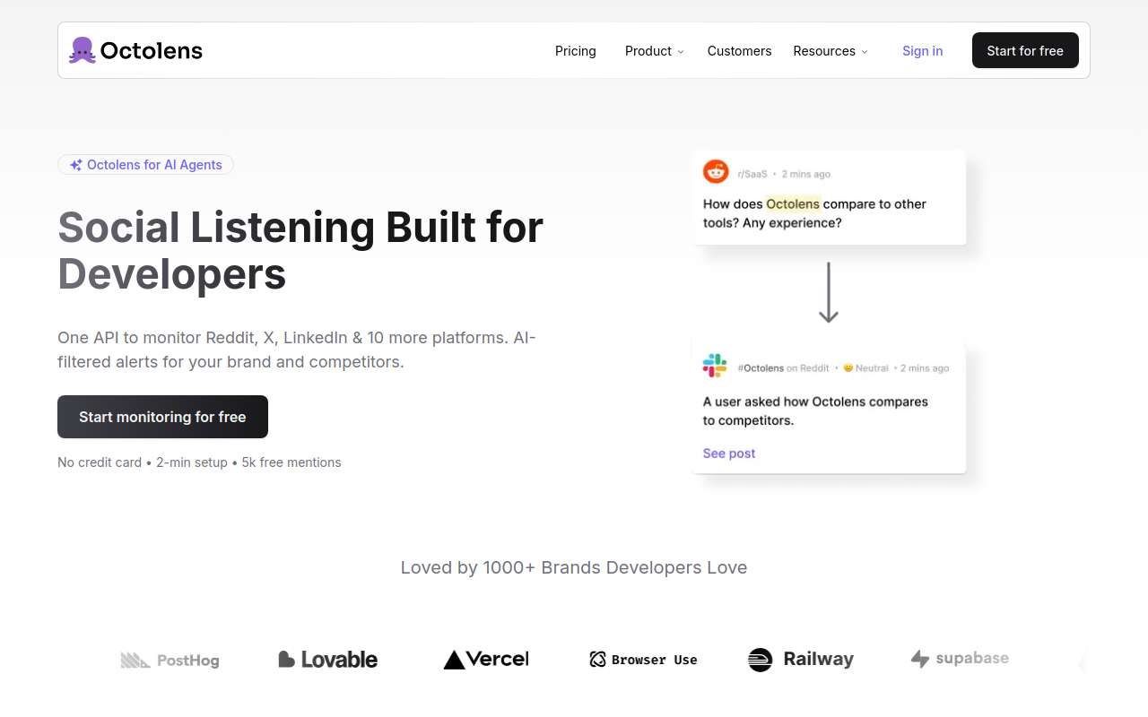Viewport: 1148px width, 717px height.
Task: Click the PostHog logo
Action: coord(170,661)
